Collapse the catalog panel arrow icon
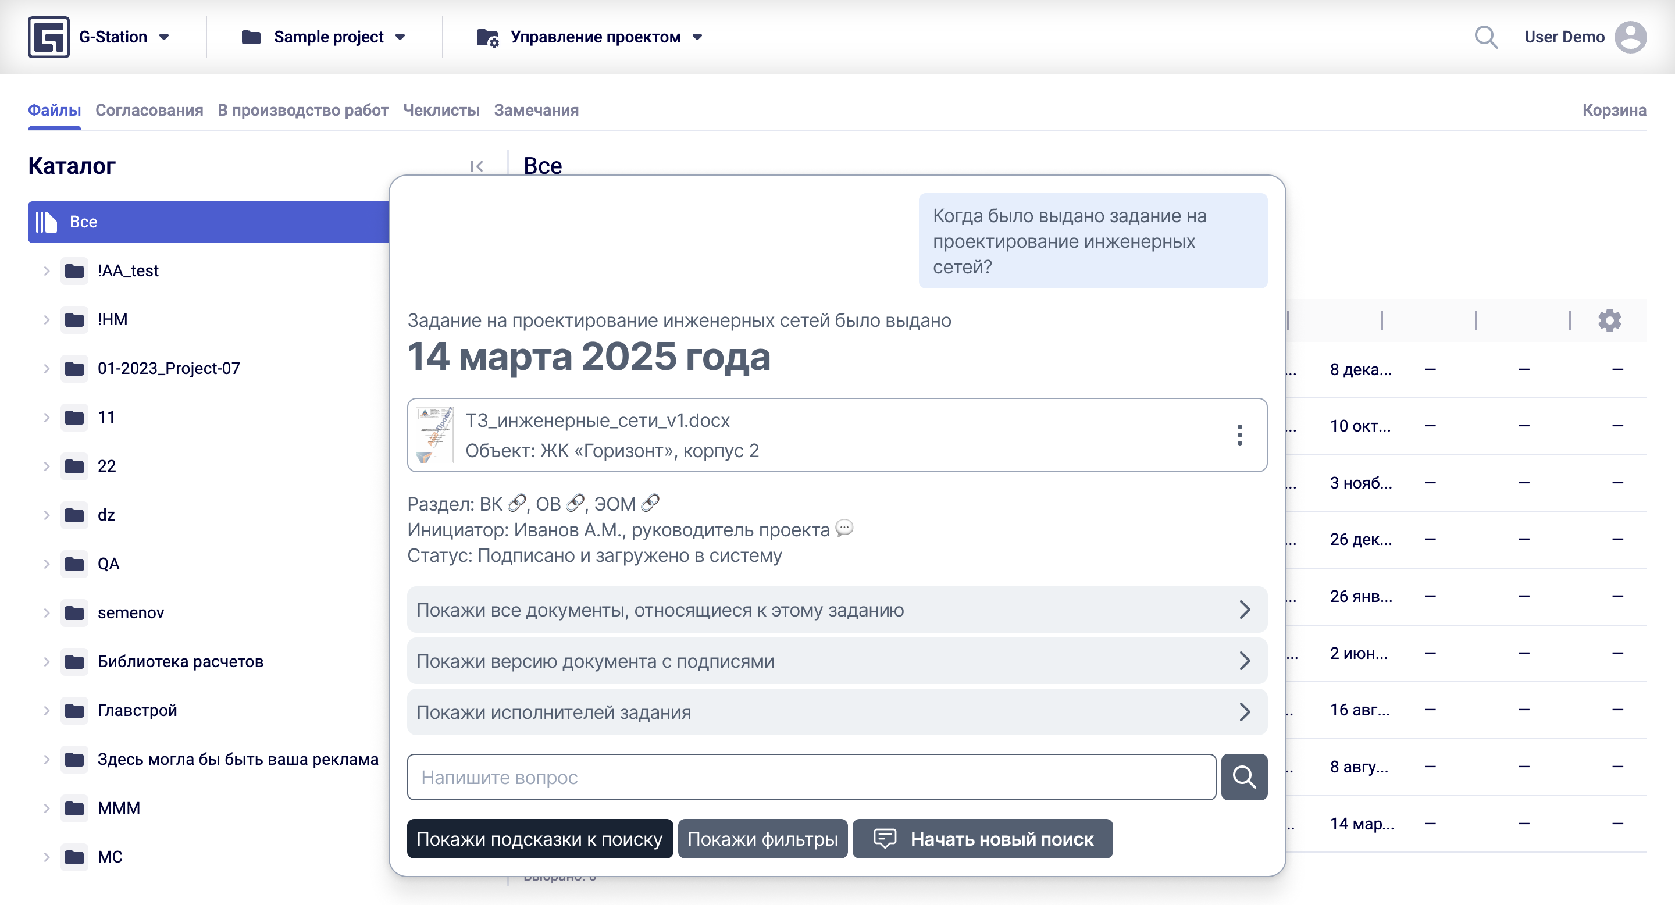This screenshot has width=1675, height=905. 477,166
